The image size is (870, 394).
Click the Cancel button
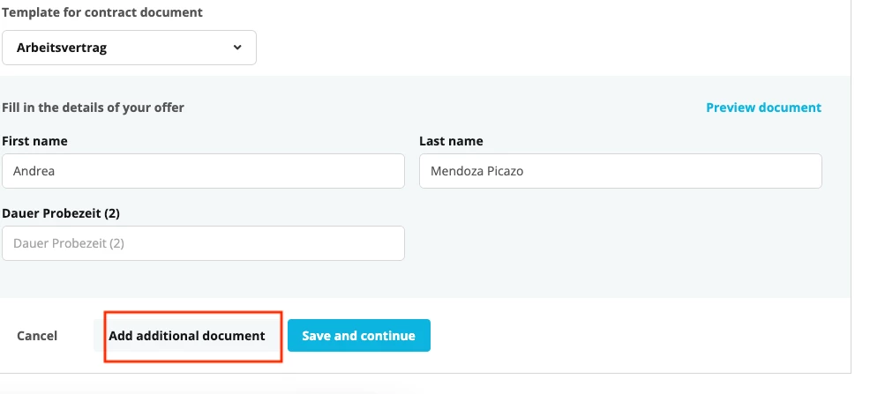click(x=37, y=336)
